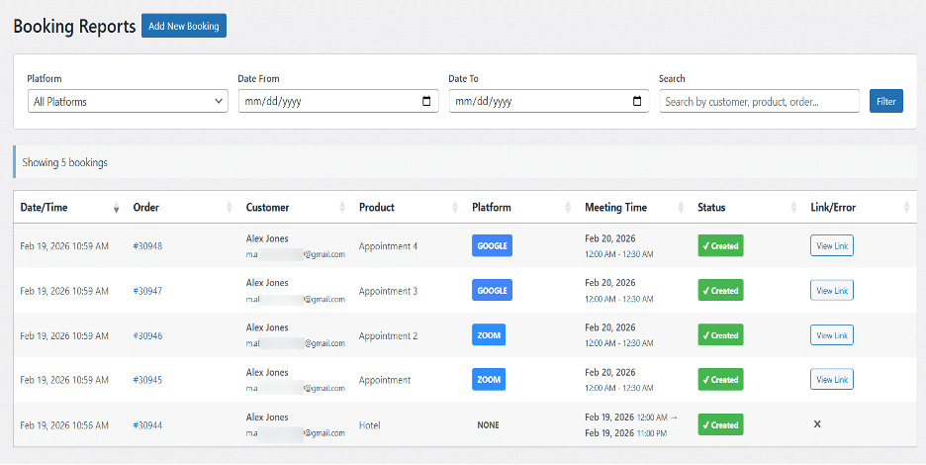The width and height of the screenshot is (926, 465).
Task: Sort by the Date/Time column arrow
Action: point(117,208)
